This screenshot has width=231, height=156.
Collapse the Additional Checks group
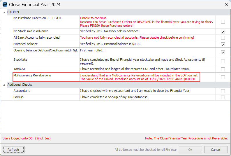click(4, 85)
